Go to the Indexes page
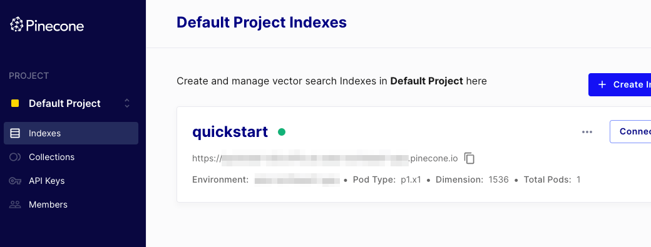Screen dimensions: 651x247 point(71,133)
